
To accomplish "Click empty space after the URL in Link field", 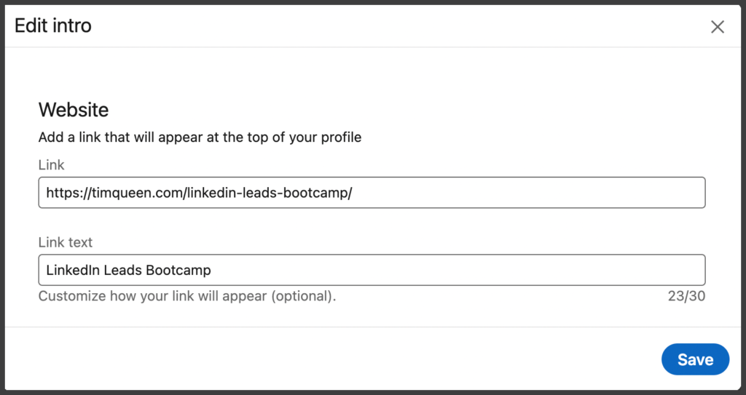I will click(x=525, y=193).
